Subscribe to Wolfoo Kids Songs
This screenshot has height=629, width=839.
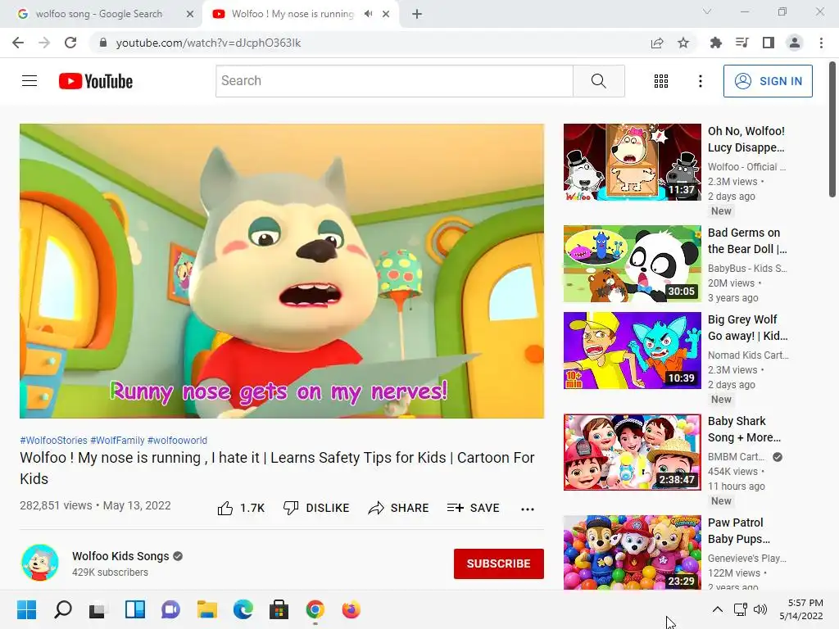point(498,563)
